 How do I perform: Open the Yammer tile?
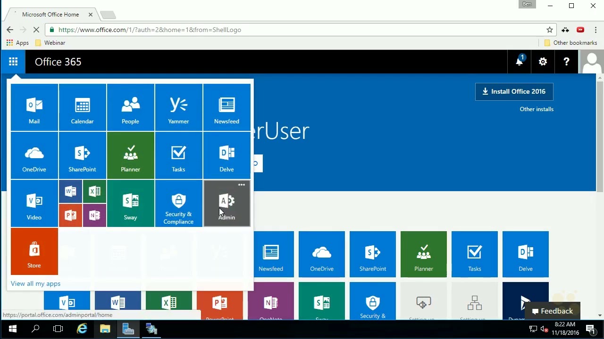point(179,107)
